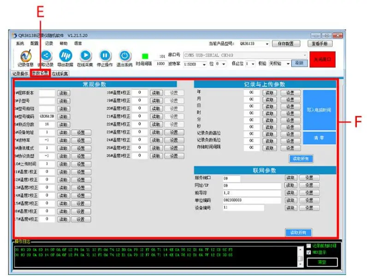Click the 读取记录 share icon
The height and width of the screenshot is (279, 367).
[x=46, y=55]
